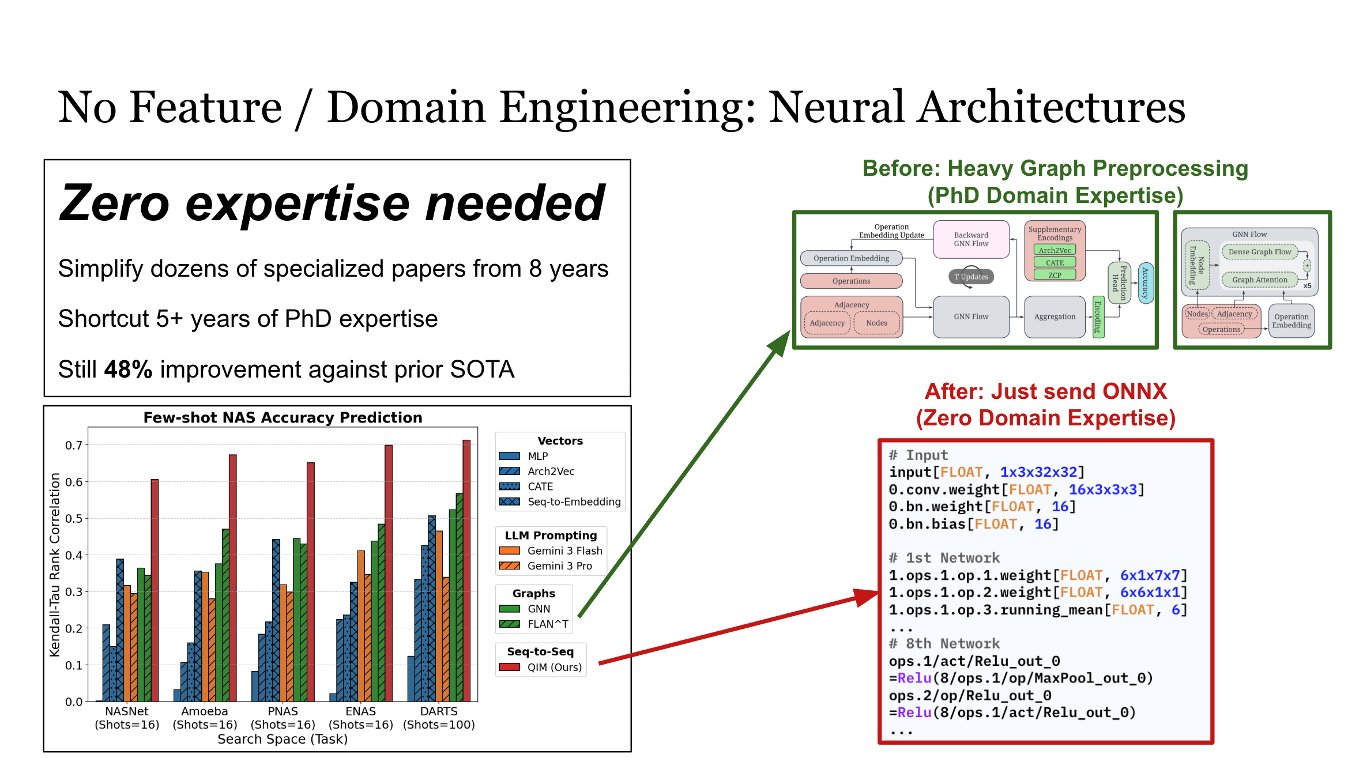Select the blue 'Accuracy' output block
Screen dimensions: 1348x758
[x=1146, y=282]
